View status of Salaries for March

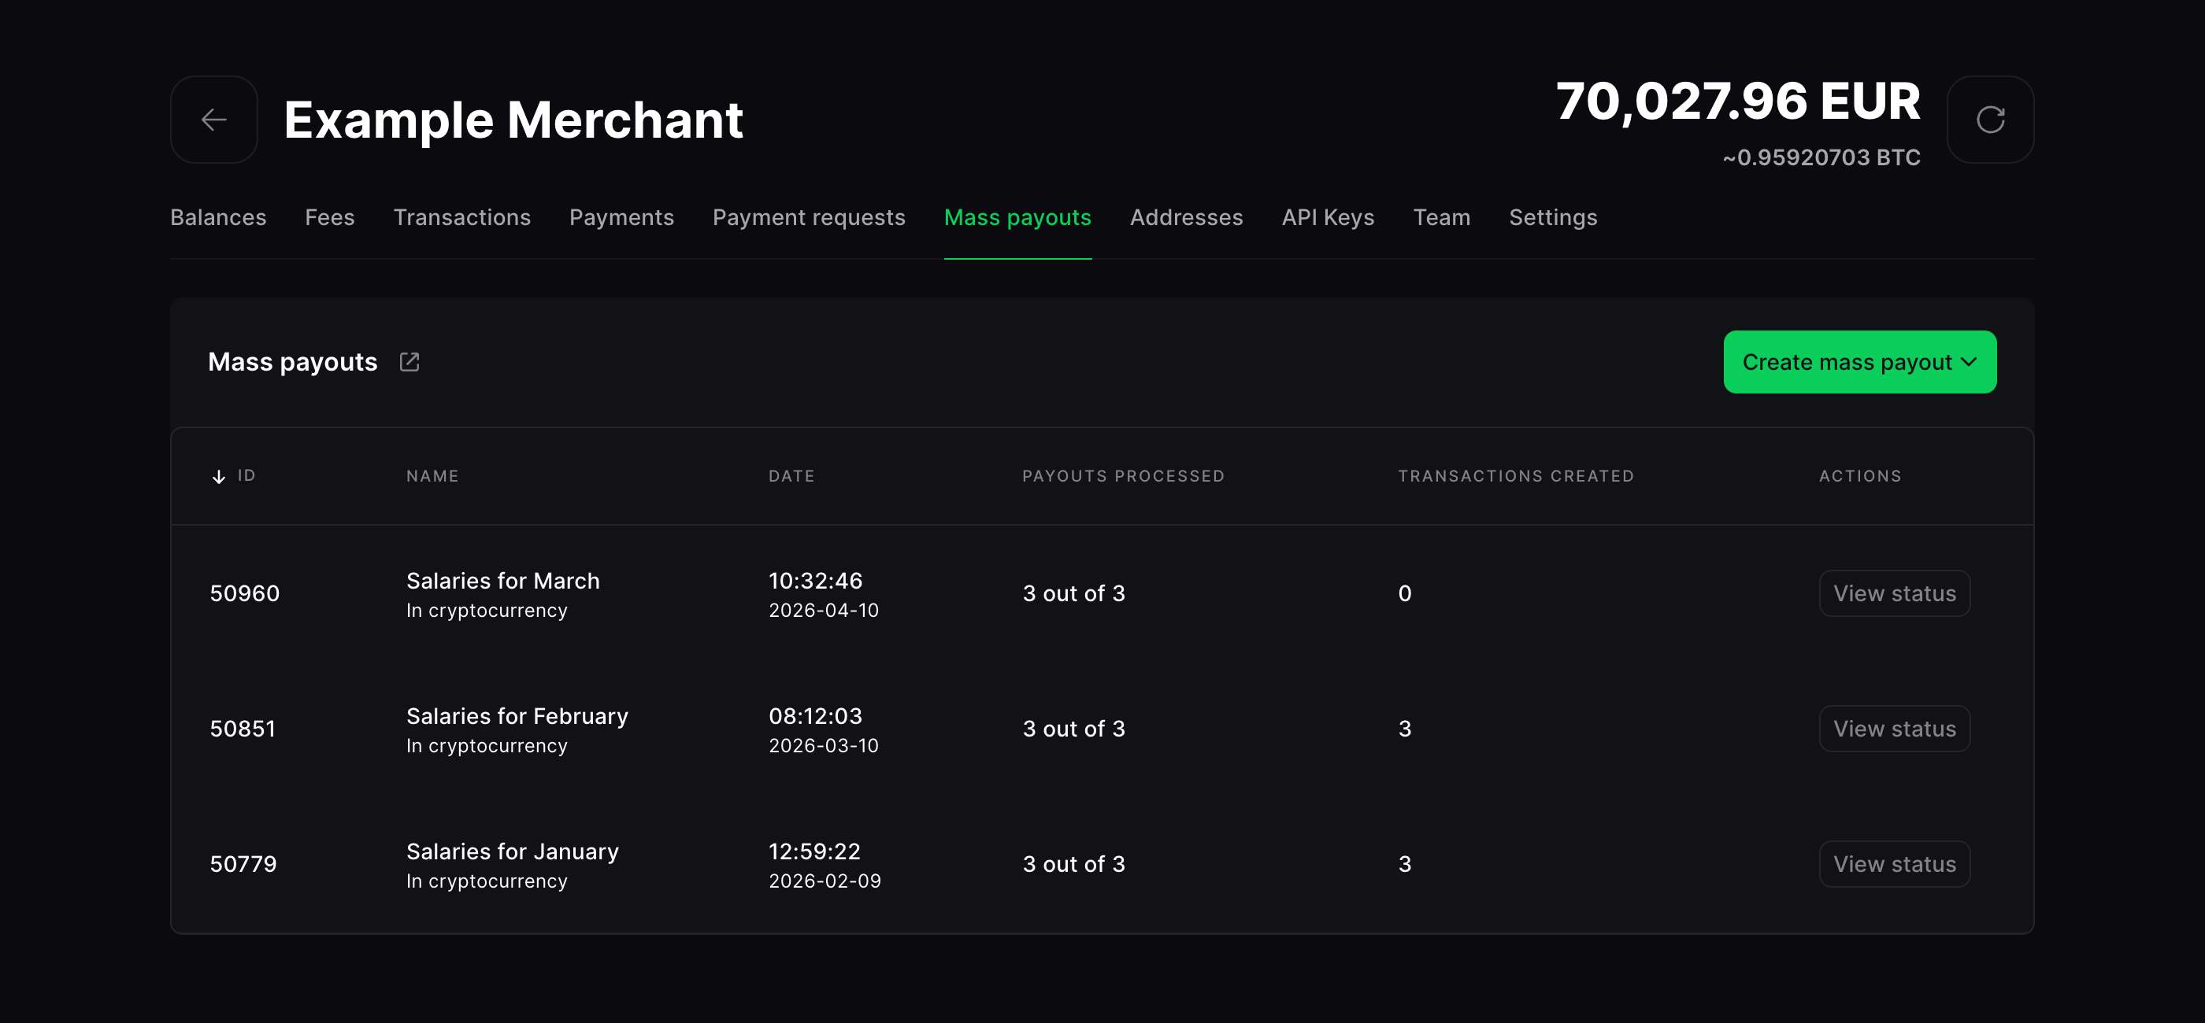pos(1894,593)
